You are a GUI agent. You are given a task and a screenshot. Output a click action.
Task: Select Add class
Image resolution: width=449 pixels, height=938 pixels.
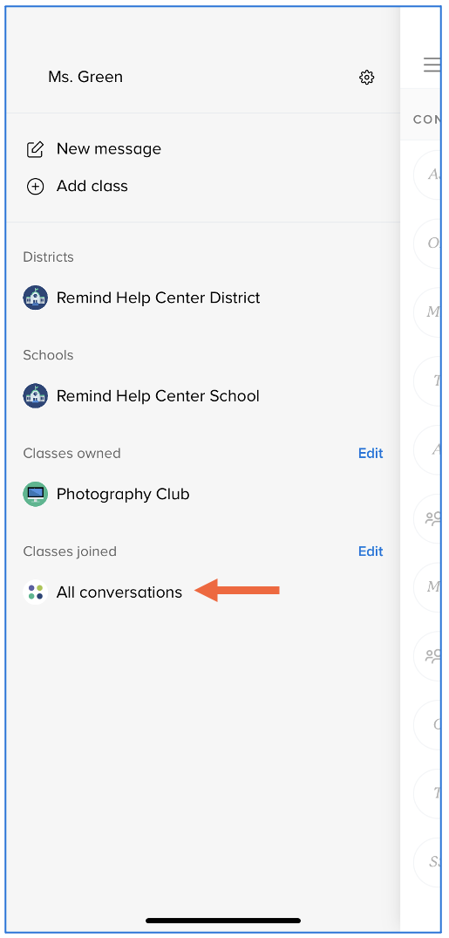click(92, 187)
